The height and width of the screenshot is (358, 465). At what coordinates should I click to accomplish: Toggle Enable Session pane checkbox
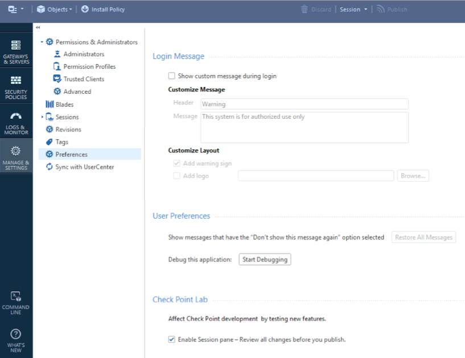coord(172,339)
